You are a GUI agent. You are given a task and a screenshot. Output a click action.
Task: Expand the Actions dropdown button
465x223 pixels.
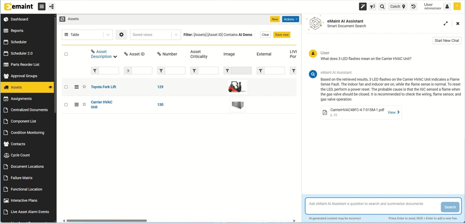tap(290, 19)
